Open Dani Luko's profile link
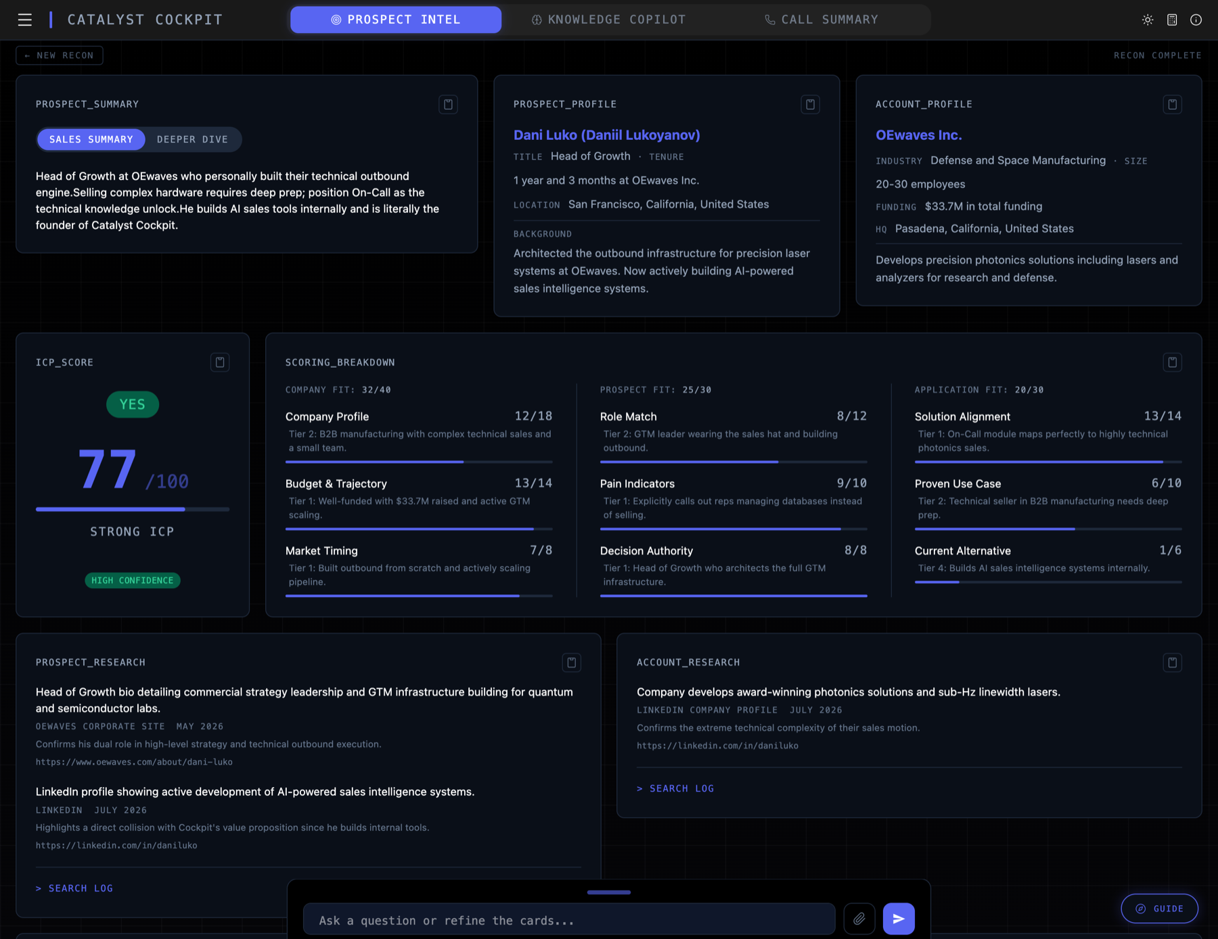 [607, 135]
